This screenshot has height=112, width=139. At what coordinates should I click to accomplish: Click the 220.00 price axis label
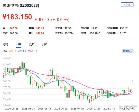point(7,58)
